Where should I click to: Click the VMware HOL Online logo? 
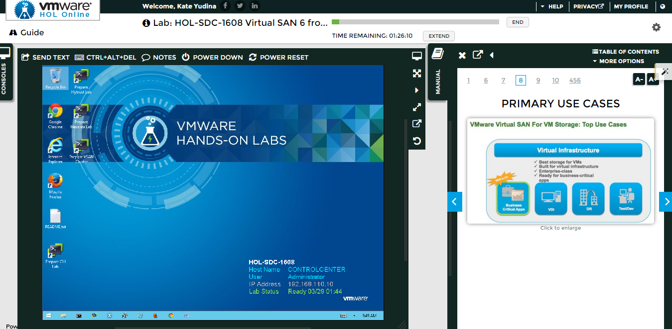52,10
